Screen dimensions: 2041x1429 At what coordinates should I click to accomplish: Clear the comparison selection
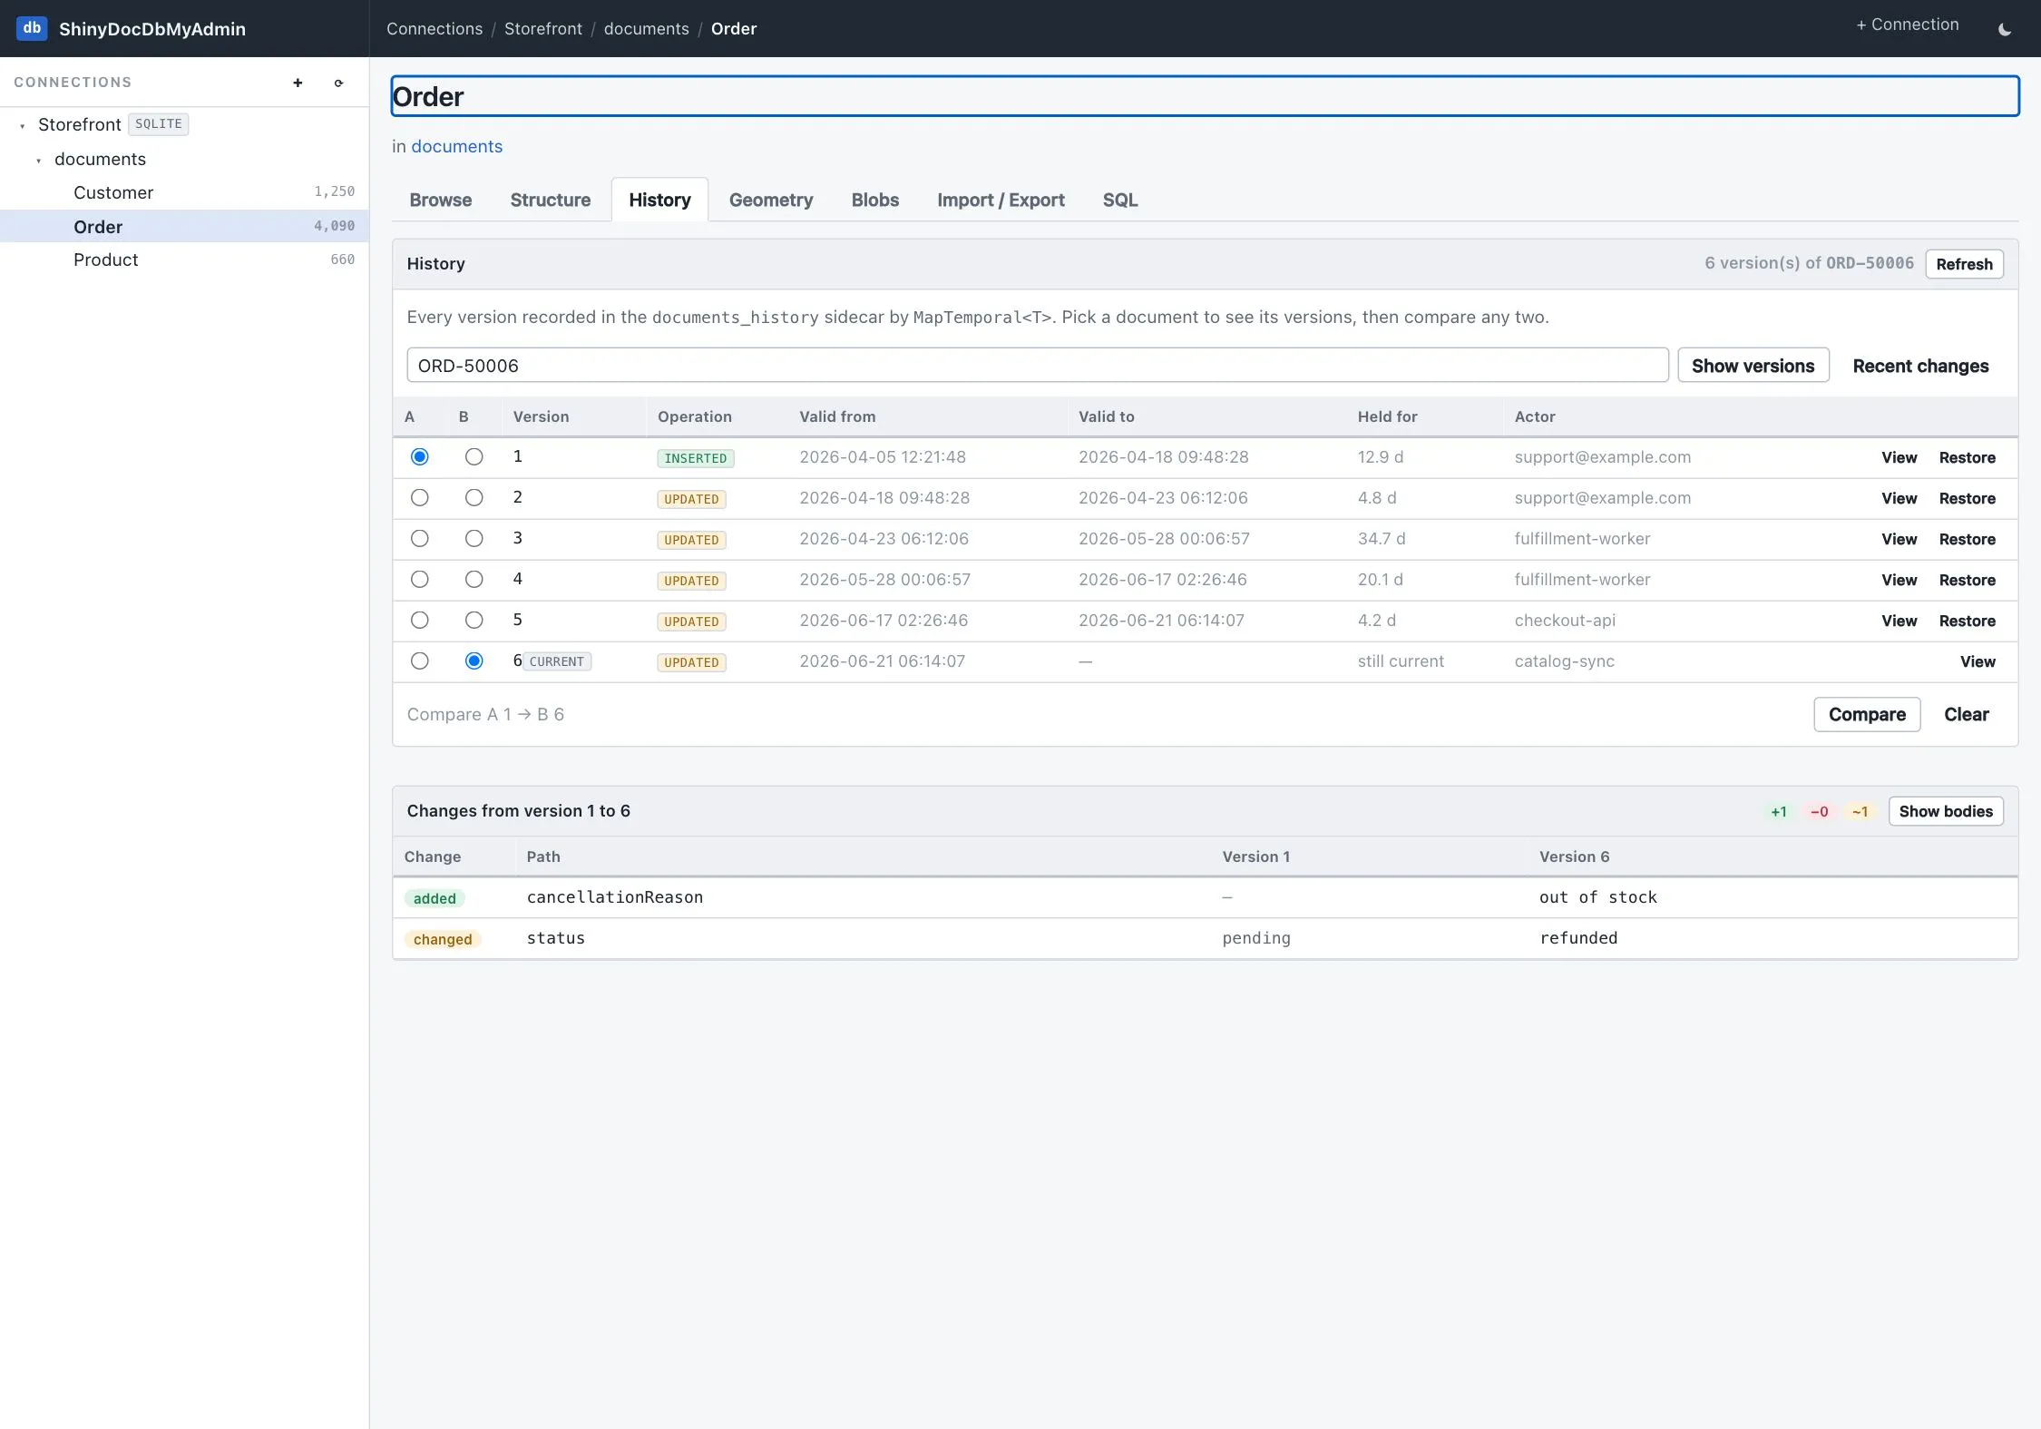click(x=1966, y=714)
